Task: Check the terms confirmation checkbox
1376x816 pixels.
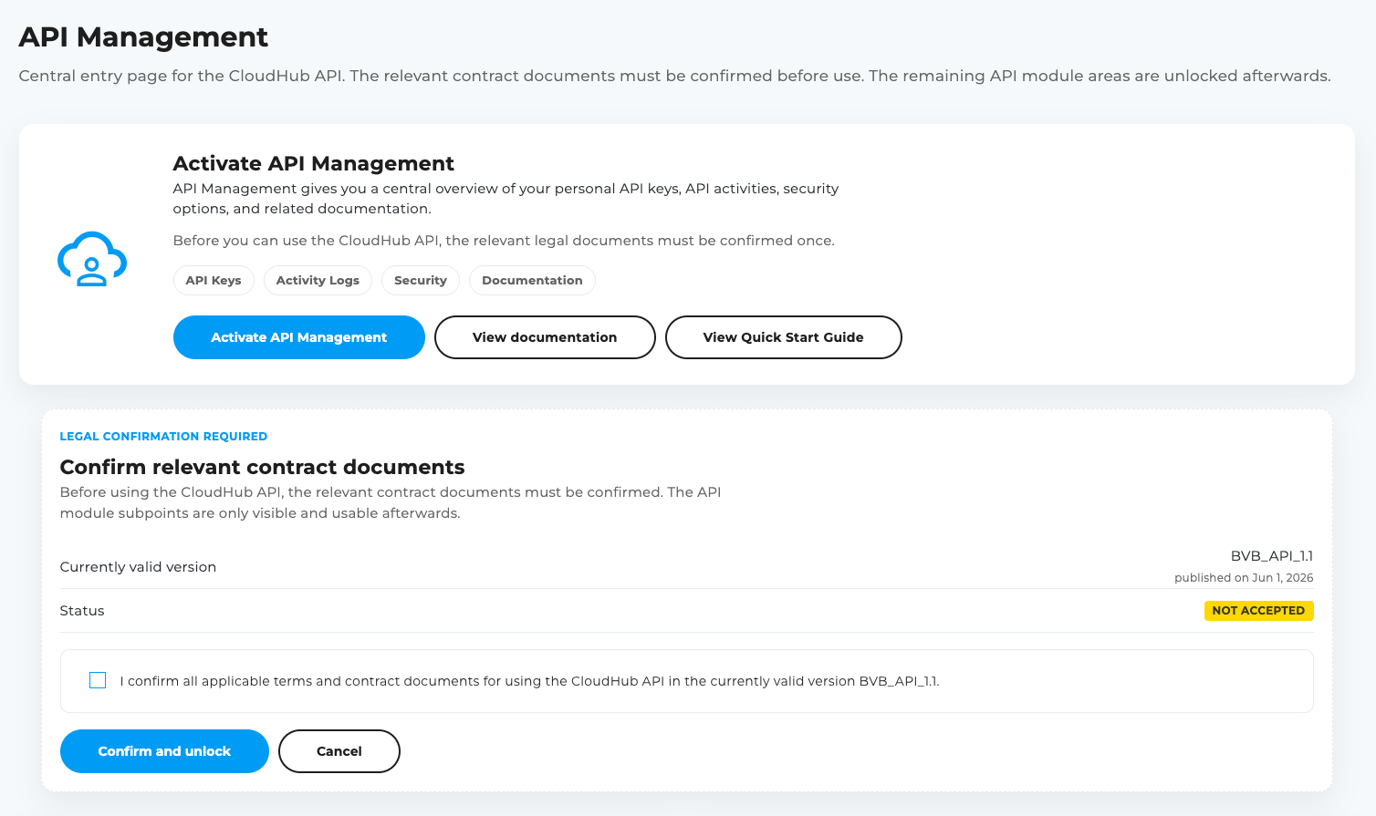Action: 98,680
